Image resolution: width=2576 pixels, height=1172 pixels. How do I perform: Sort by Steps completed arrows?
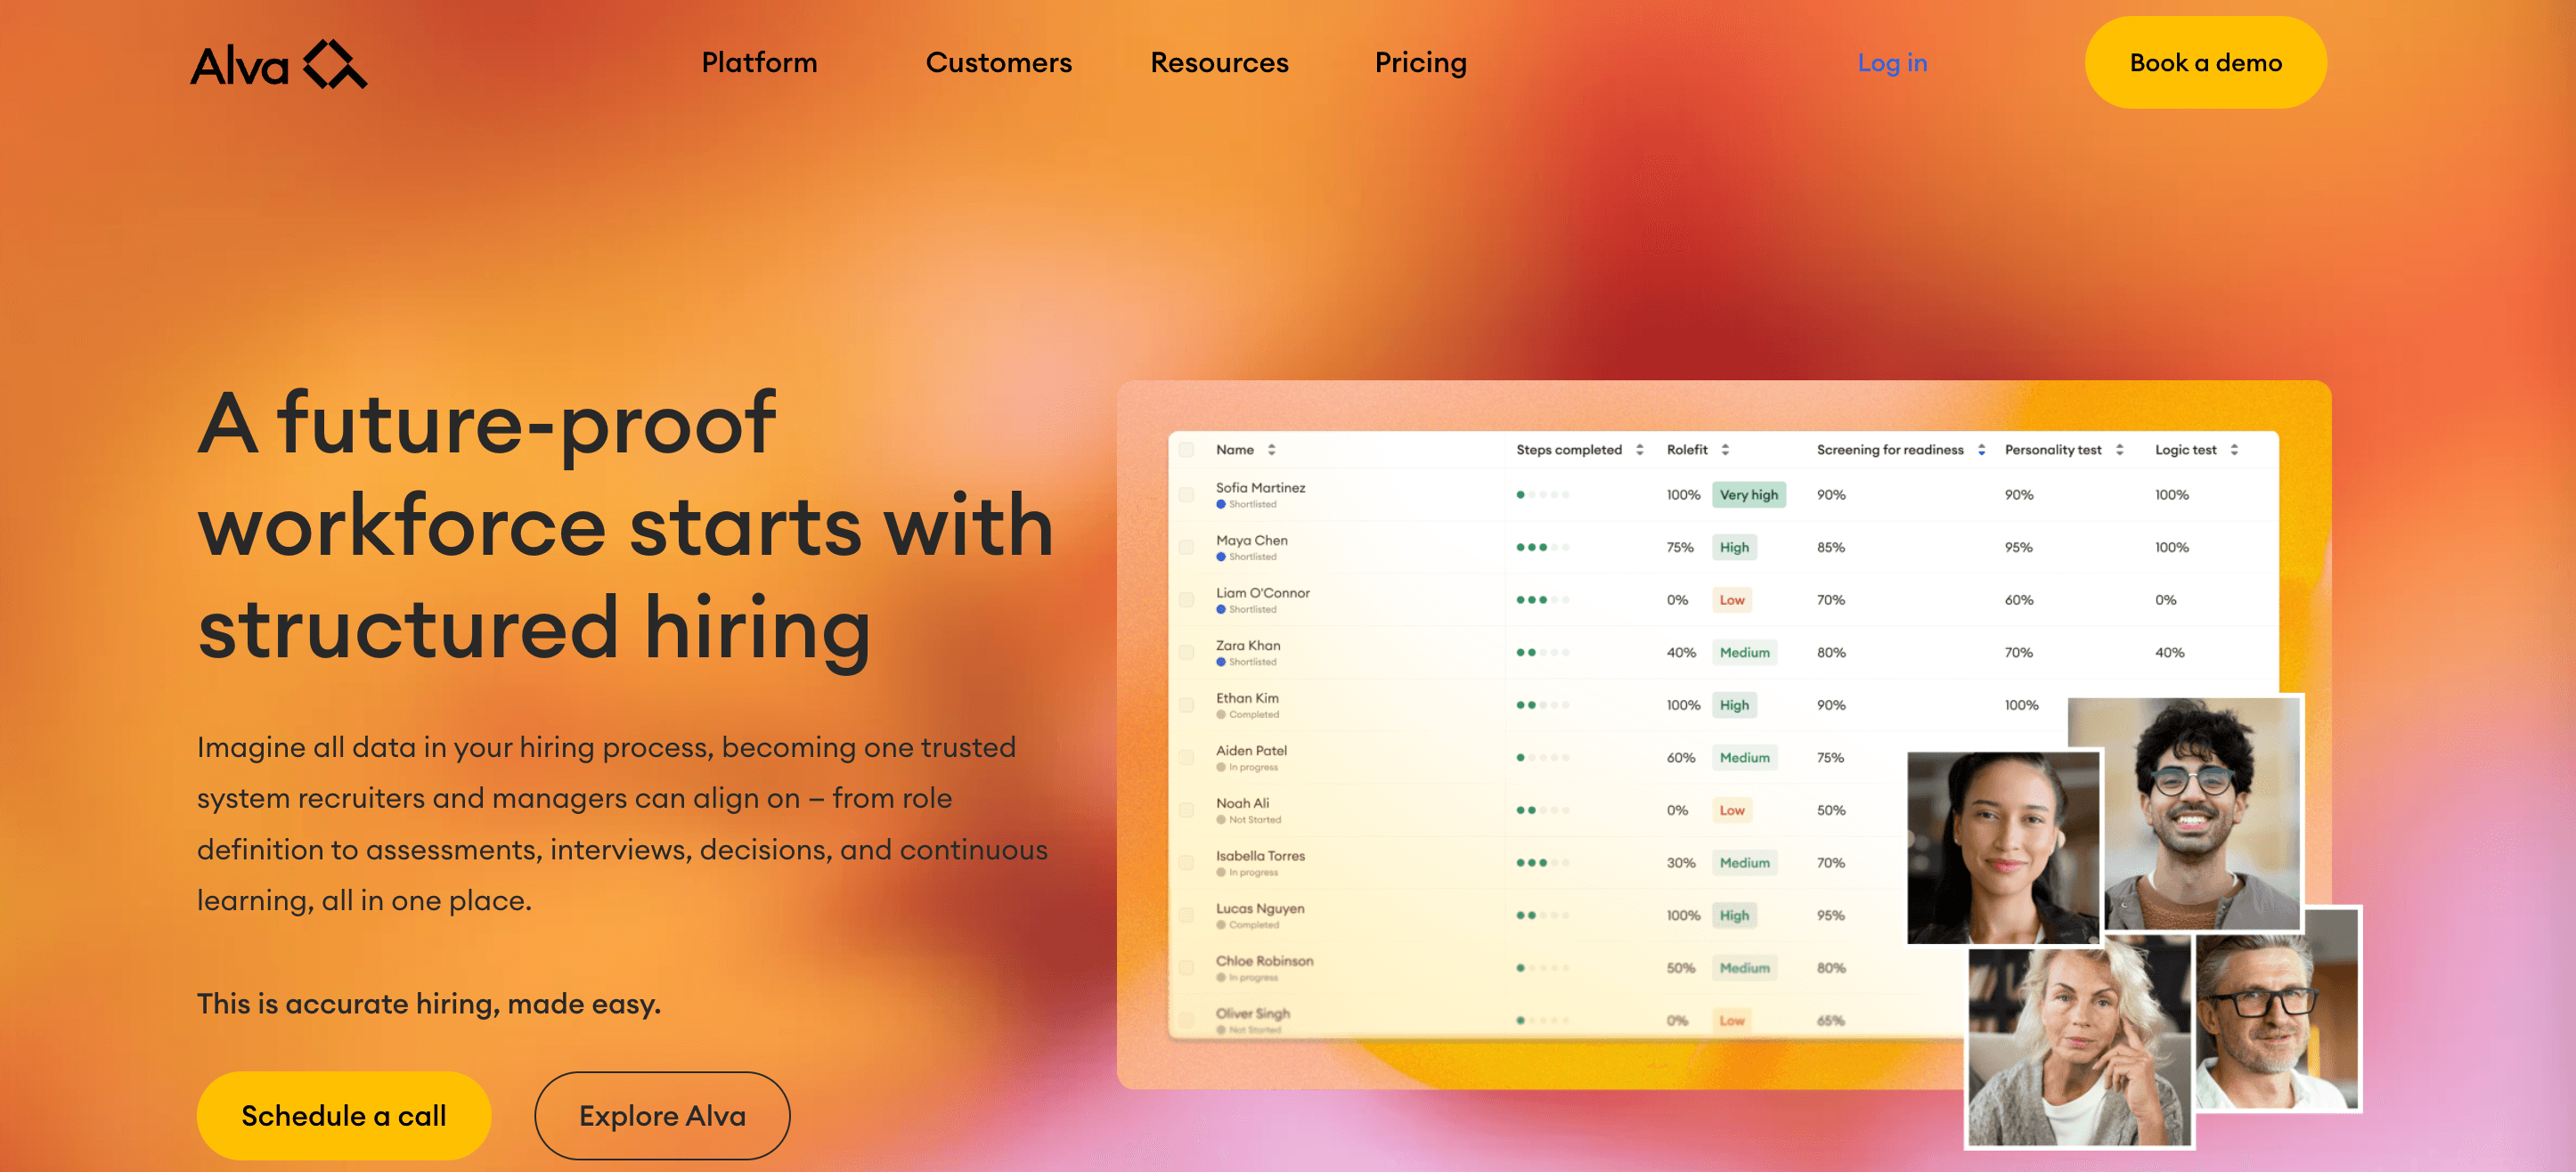click(1639, 450)
